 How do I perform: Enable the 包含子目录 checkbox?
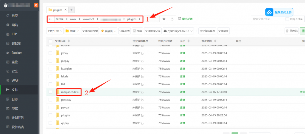tap(287, 19)
